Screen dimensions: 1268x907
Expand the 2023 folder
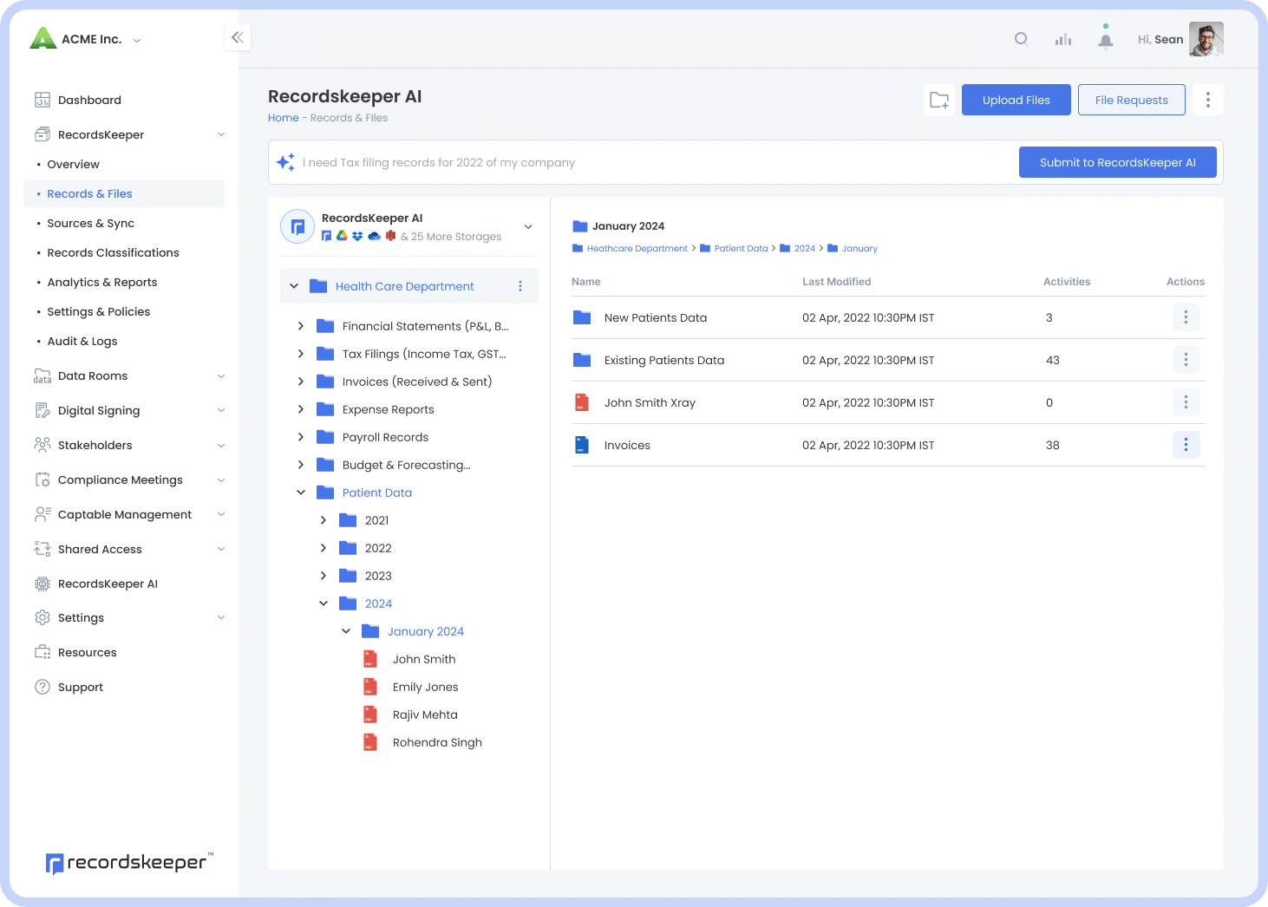pos(324,576)
